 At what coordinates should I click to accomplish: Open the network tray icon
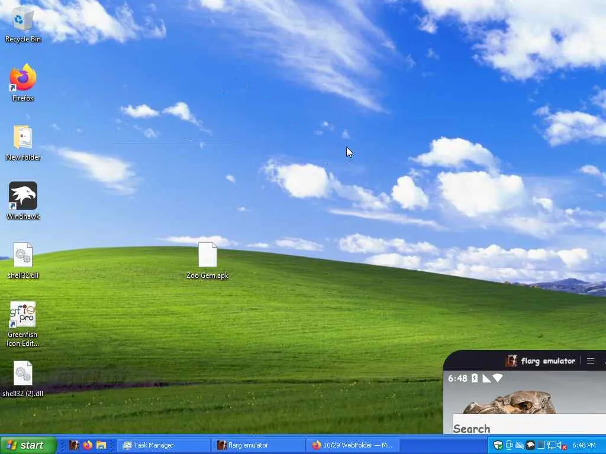click(551, 445)
